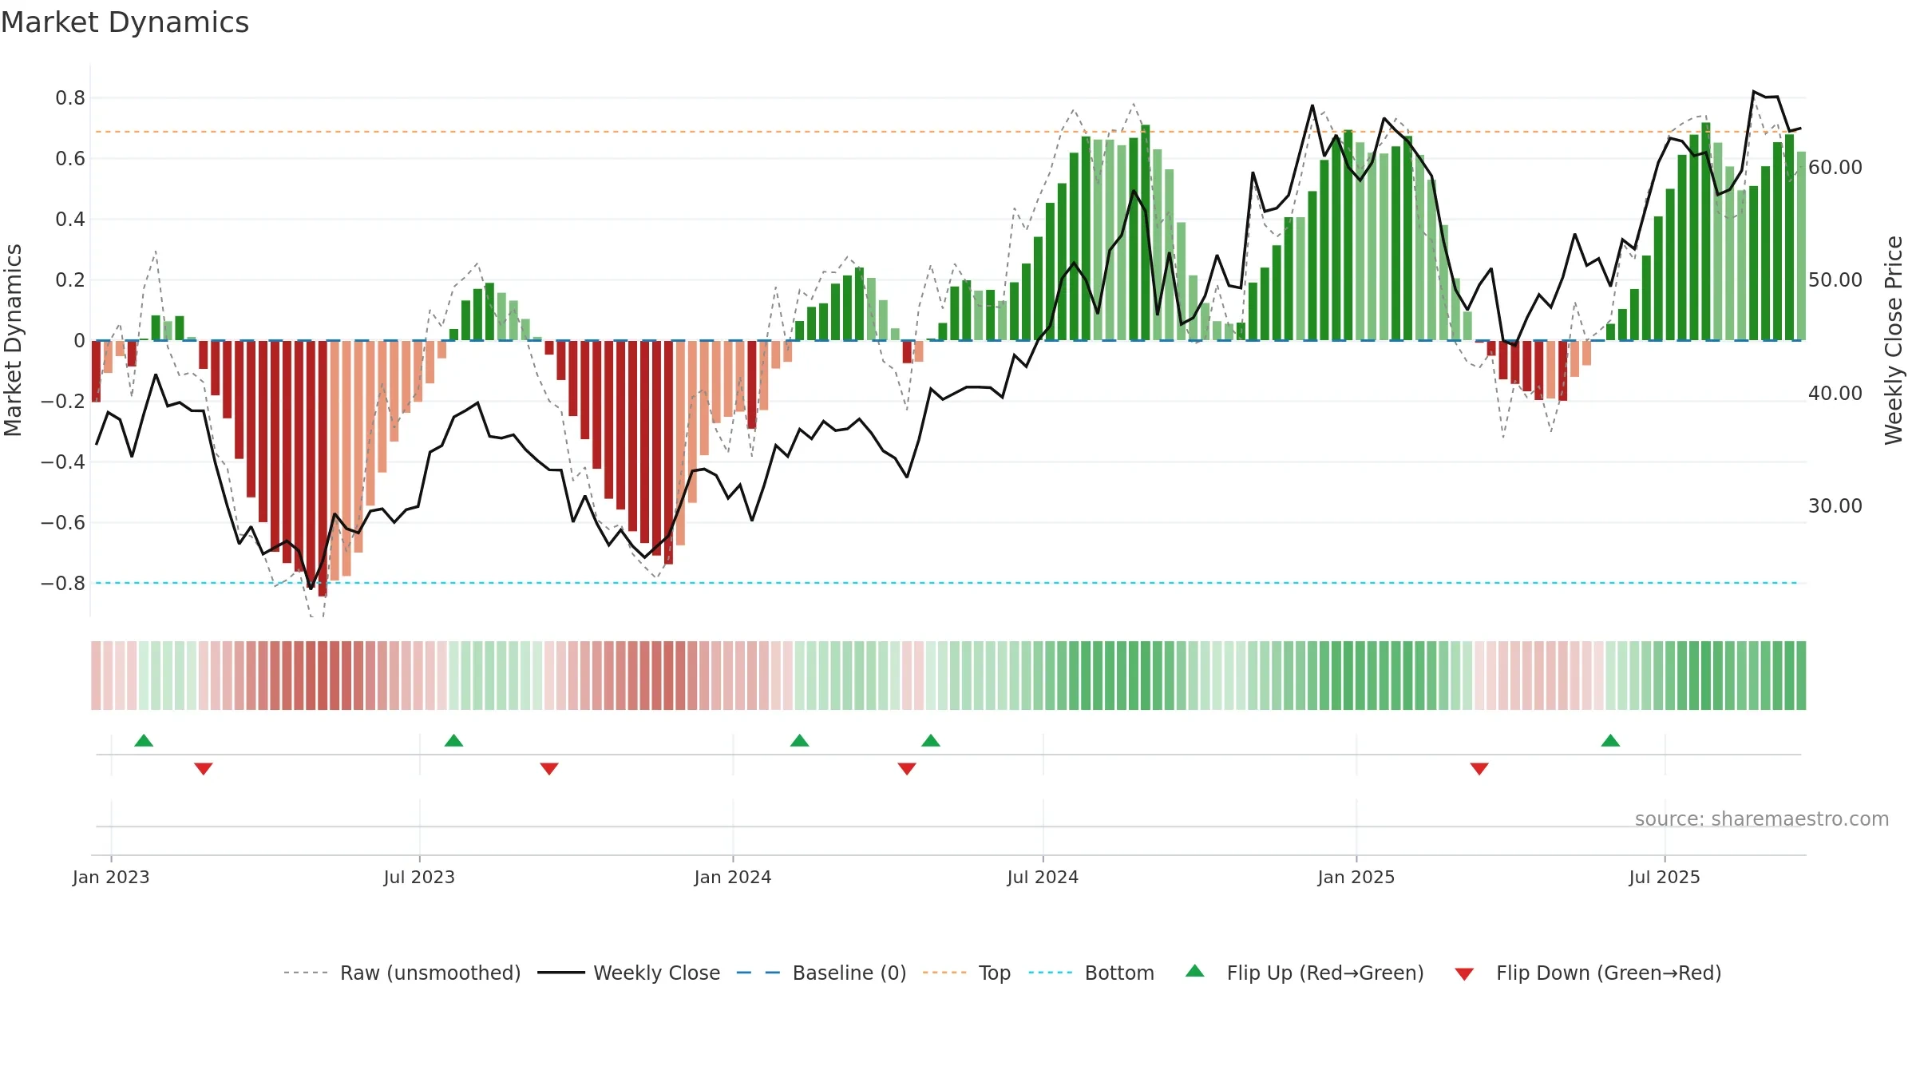
Task: Toggle the Bottom legend entry
Action: (x=1091, y=973)
